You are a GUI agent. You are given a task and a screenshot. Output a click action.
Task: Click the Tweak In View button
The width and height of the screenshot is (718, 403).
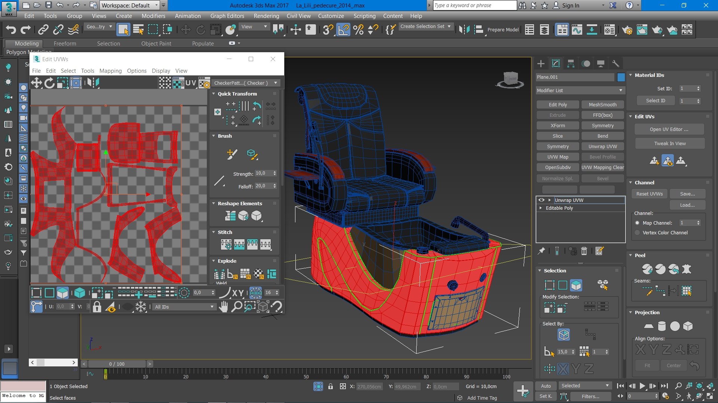(x=670, y=143)
